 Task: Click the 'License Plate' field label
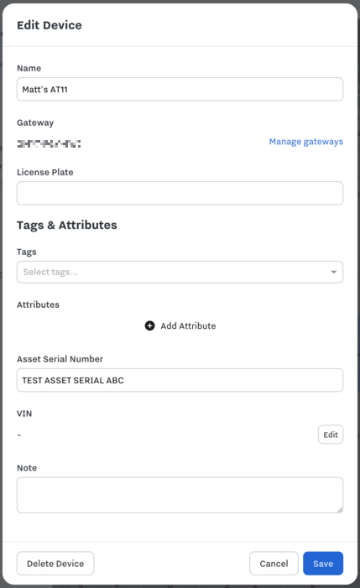pos(45,172)
